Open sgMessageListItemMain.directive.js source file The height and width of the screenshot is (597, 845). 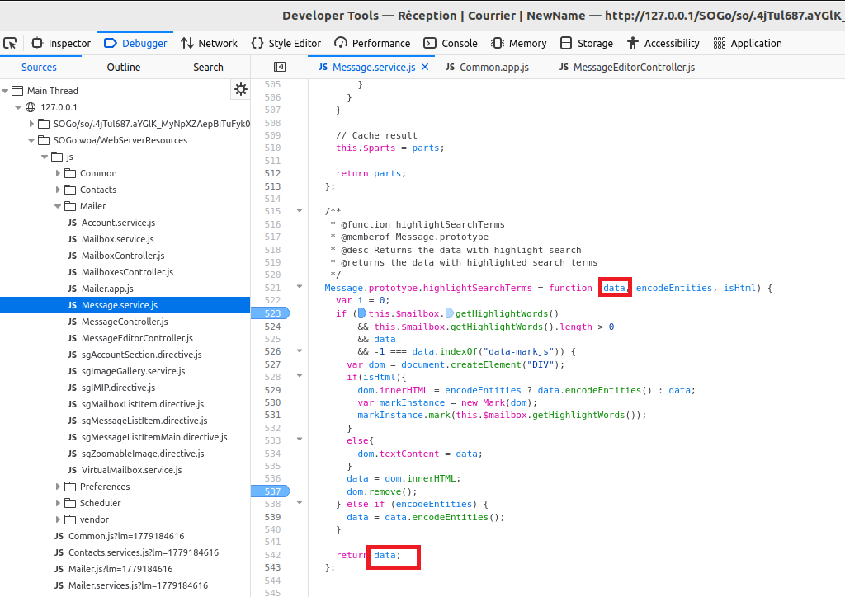click(x=154, y=437)
